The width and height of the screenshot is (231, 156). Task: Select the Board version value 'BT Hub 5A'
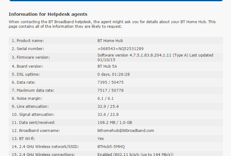(x=107, y=66)
